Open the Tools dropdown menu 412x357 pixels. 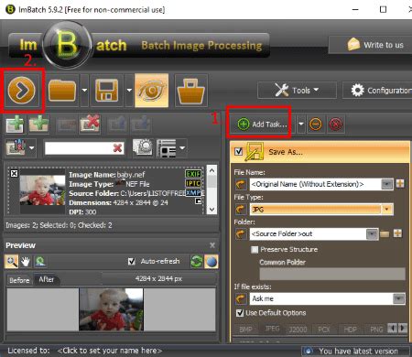(297, 91)
